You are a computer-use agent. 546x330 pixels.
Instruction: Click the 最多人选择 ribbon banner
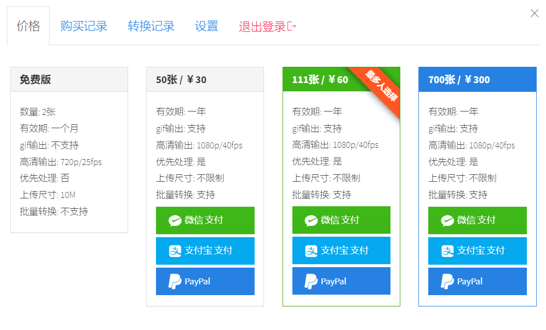pyautogui.click(x=383, y=87)
